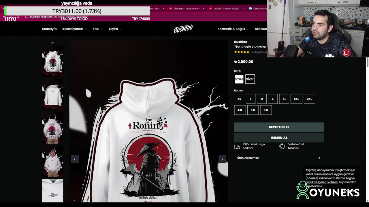Close the Kalbim Yaralı Fon Müziği tab
This screenshot has height=207, width=369.
[243, 9]
